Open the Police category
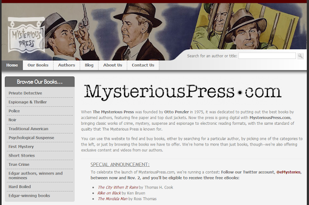The width and height of the screenshot is (309, 205). [x=14, y=111]
